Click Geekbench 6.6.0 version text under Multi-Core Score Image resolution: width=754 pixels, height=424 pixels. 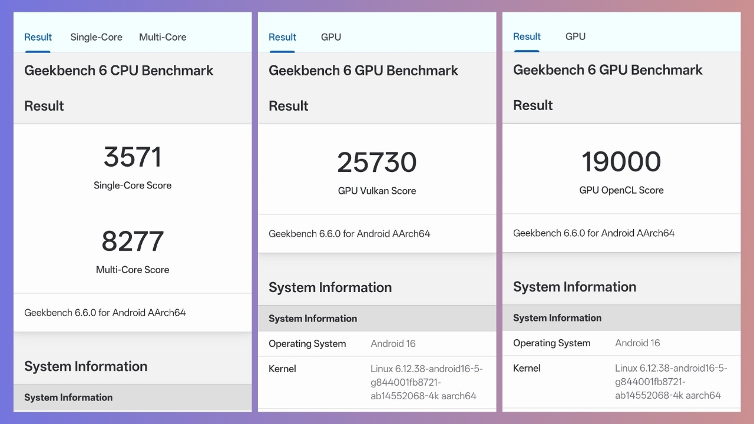[105, 313]
